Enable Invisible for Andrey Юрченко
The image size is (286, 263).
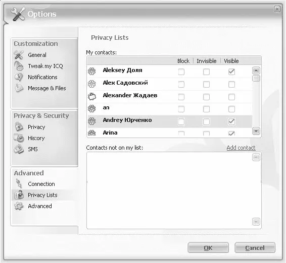206,121
